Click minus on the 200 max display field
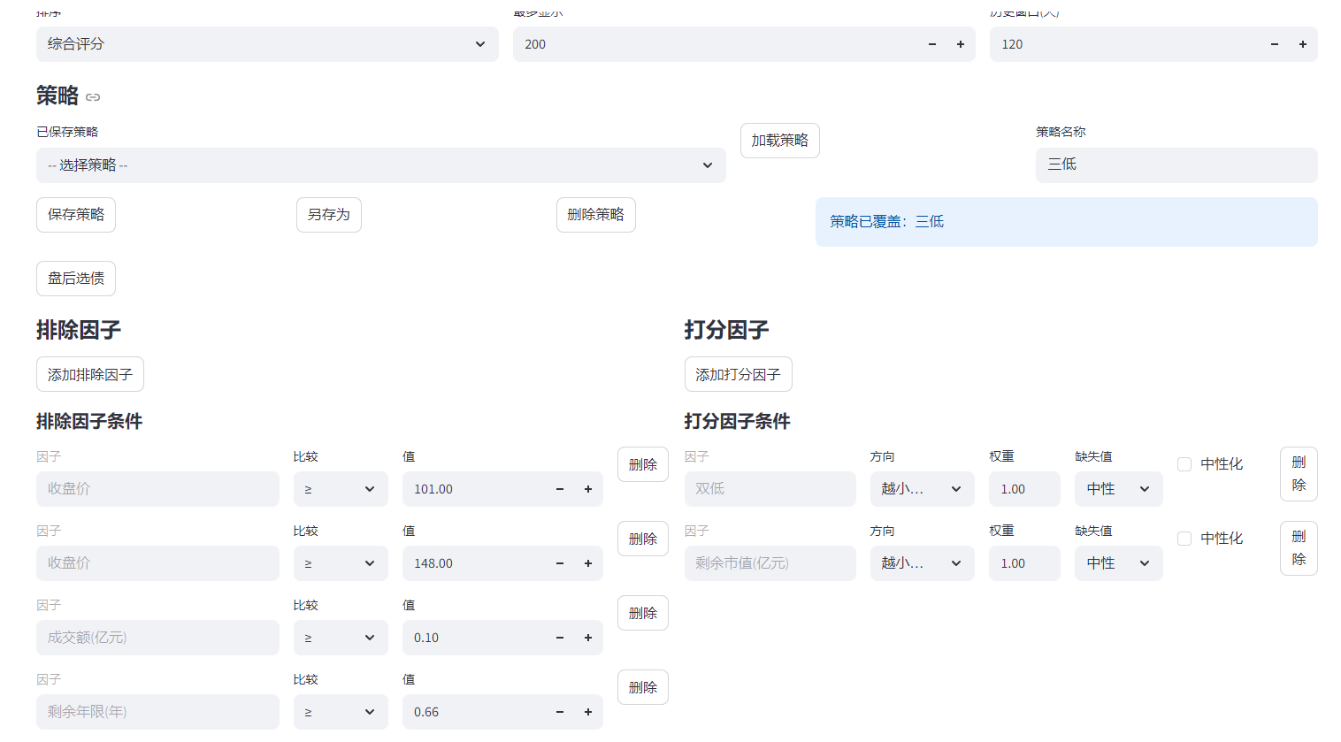The width and height of the screenshot is (1341, 742). 931,44
